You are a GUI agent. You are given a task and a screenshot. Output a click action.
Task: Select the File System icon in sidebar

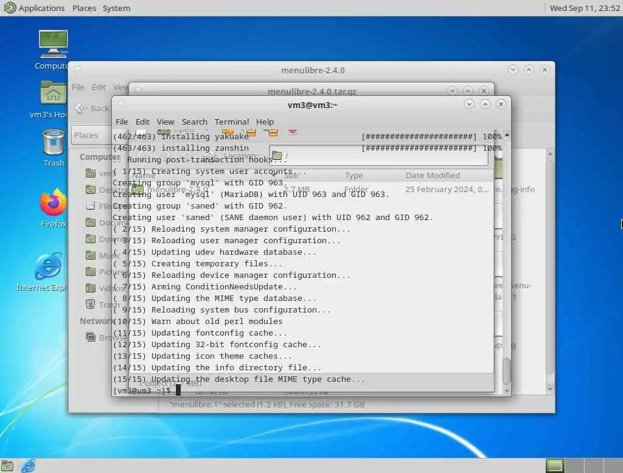coord(91,205)
